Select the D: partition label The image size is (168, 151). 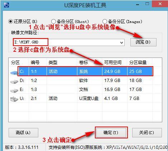coord(22,81)
